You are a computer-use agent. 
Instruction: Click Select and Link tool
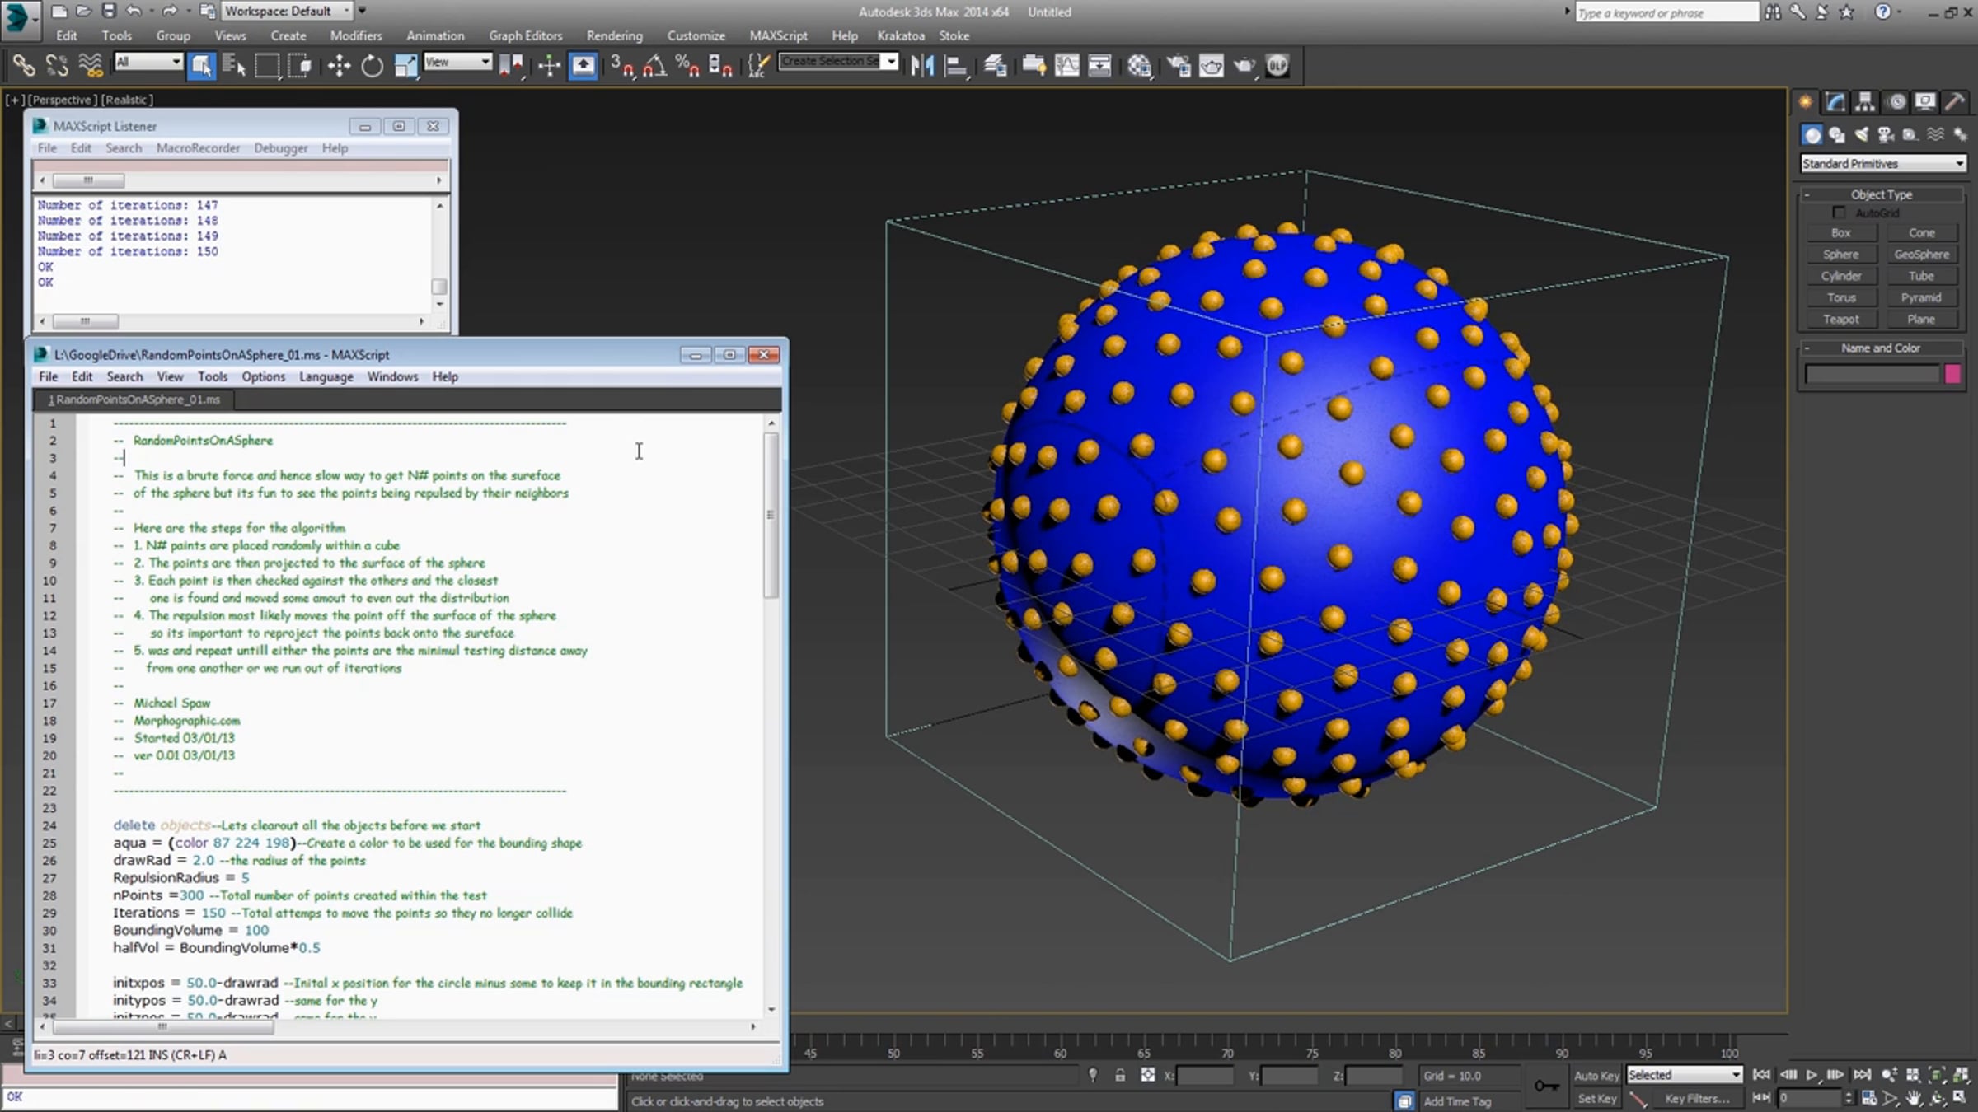tap(23, 65)
